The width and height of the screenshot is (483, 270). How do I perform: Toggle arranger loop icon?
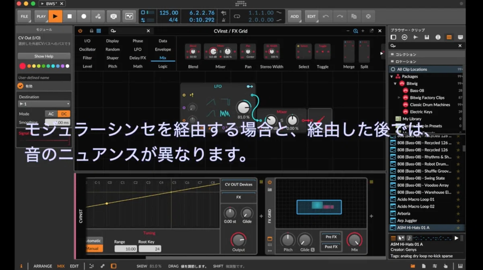point(237,16)
